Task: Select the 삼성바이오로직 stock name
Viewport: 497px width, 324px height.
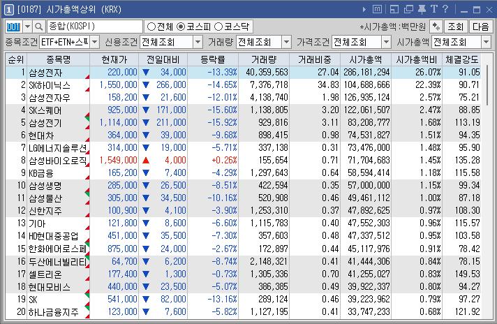Action: point(58,161)
